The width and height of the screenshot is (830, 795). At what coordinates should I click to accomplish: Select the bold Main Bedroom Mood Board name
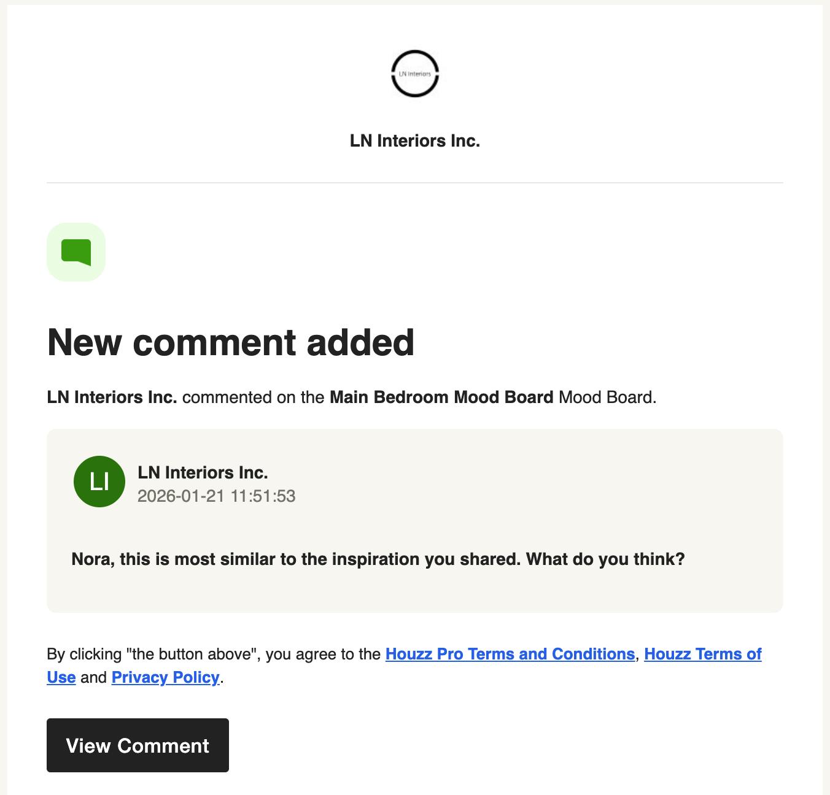click(441, 397)
